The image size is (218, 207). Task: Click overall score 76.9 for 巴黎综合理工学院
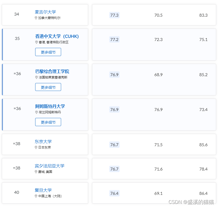tap(114, 75)
